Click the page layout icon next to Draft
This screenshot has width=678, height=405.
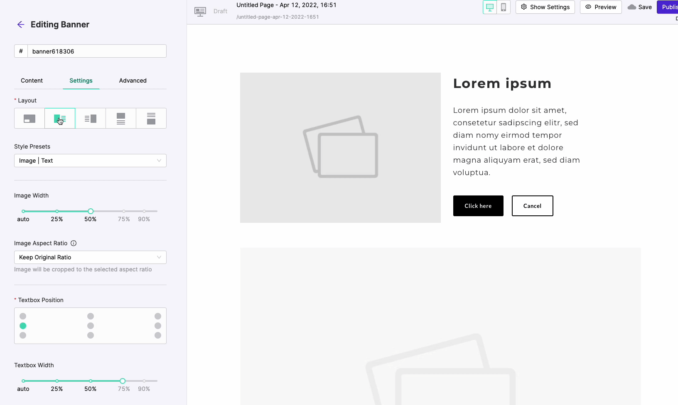click(200, 12)
